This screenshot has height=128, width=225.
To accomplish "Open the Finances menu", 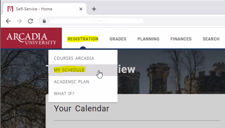I will pos(181,39).
